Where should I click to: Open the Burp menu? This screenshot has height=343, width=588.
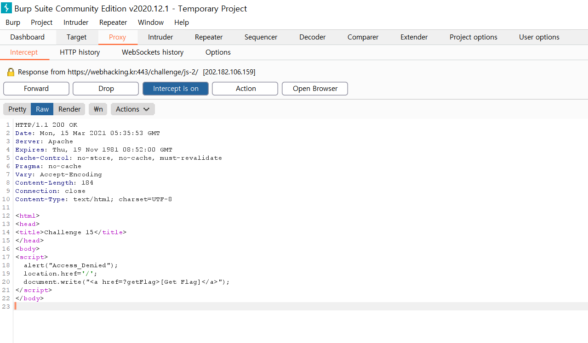tap(13, 22)
